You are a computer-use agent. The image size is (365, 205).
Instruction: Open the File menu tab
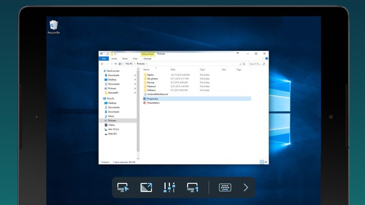pyautogui.click(x=104, y=59)
